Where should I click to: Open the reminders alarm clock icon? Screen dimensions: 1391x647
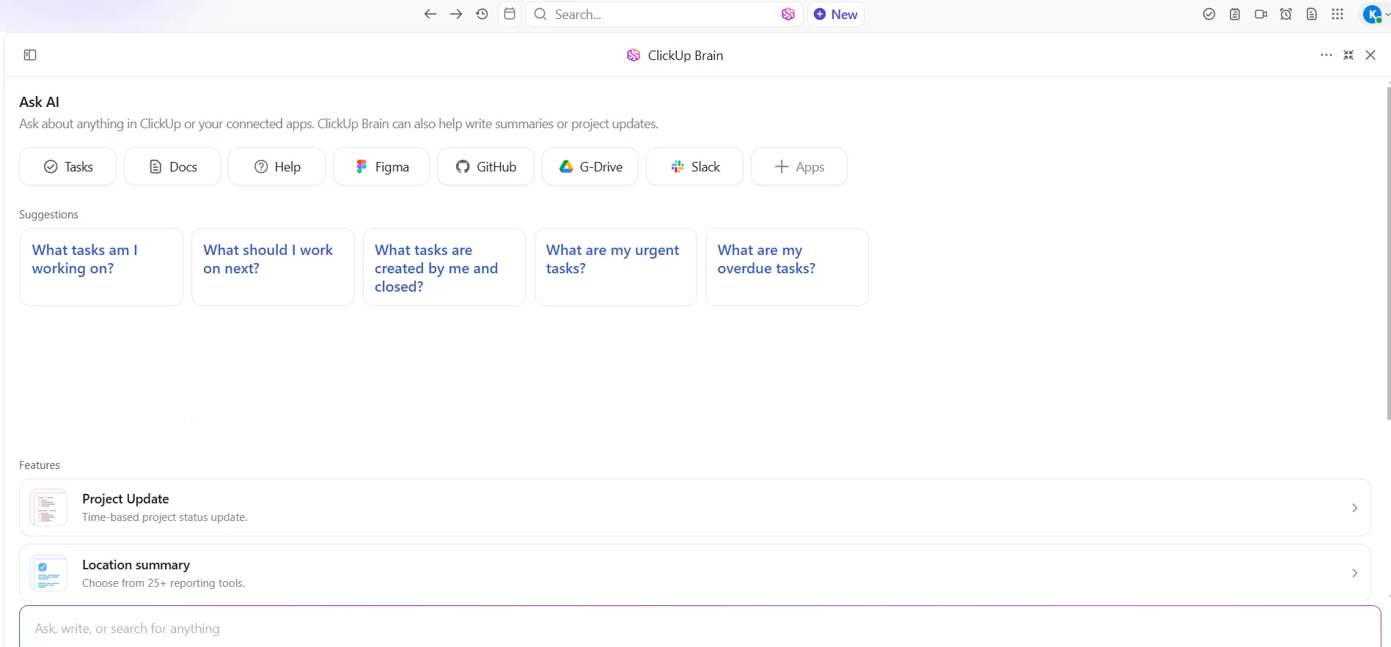[1286, 14]
